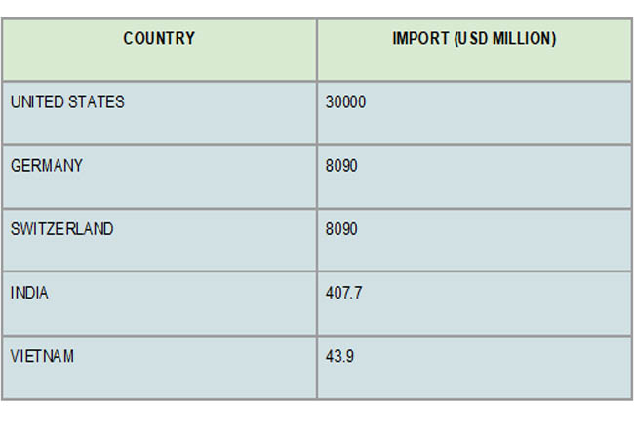Click the 407.7 import value
Viewport: 634px width, 439px height.
click(343, 293)
